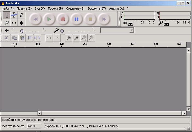Open the Эффекты (T) menu
This screenshot has width=192, height=132.
point(97,8)
